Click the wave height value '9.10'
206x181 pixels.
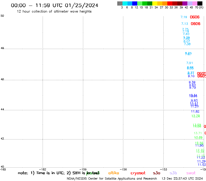coord(191,76)
